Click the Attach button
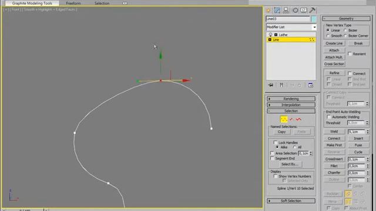Screen dimensions: 376x211 (x=334, y=50)
